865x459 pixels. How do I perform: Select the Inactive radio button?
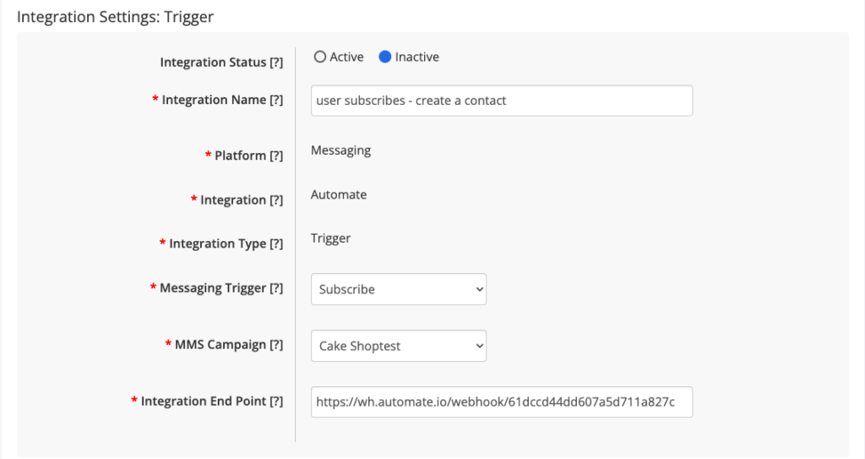[385, 57]
